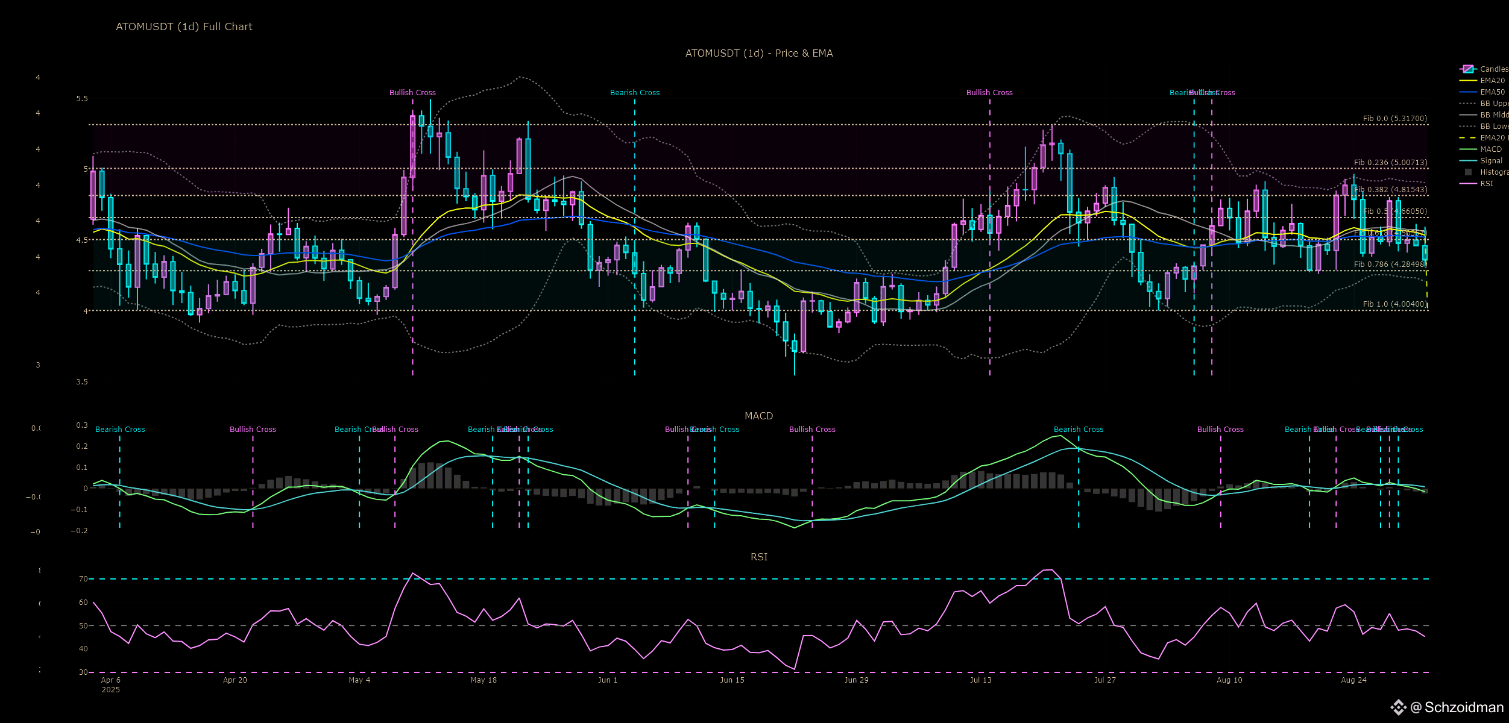Click the first Bullish Cross price annotation
Viewport: 1509px width, 723px height.
(x=412, y=93)
